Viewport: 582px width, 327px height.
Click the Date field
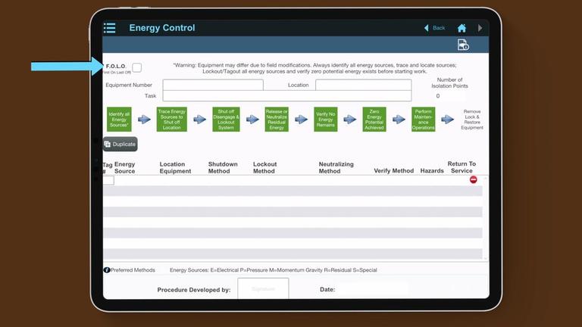(x=373, y=289)
